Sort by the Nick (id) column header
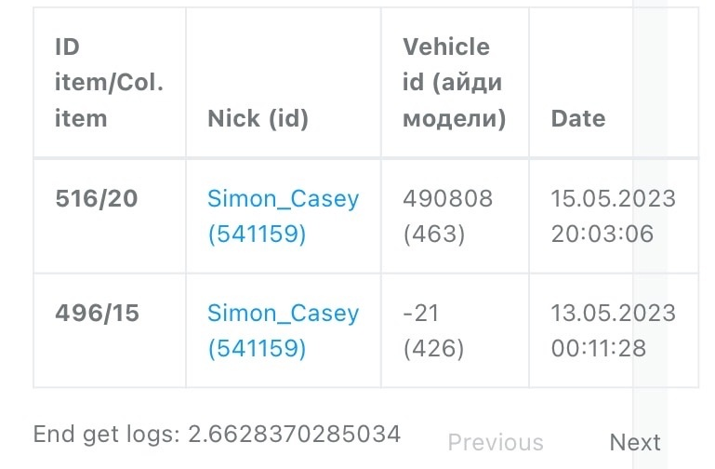 (x=258, y=119)
